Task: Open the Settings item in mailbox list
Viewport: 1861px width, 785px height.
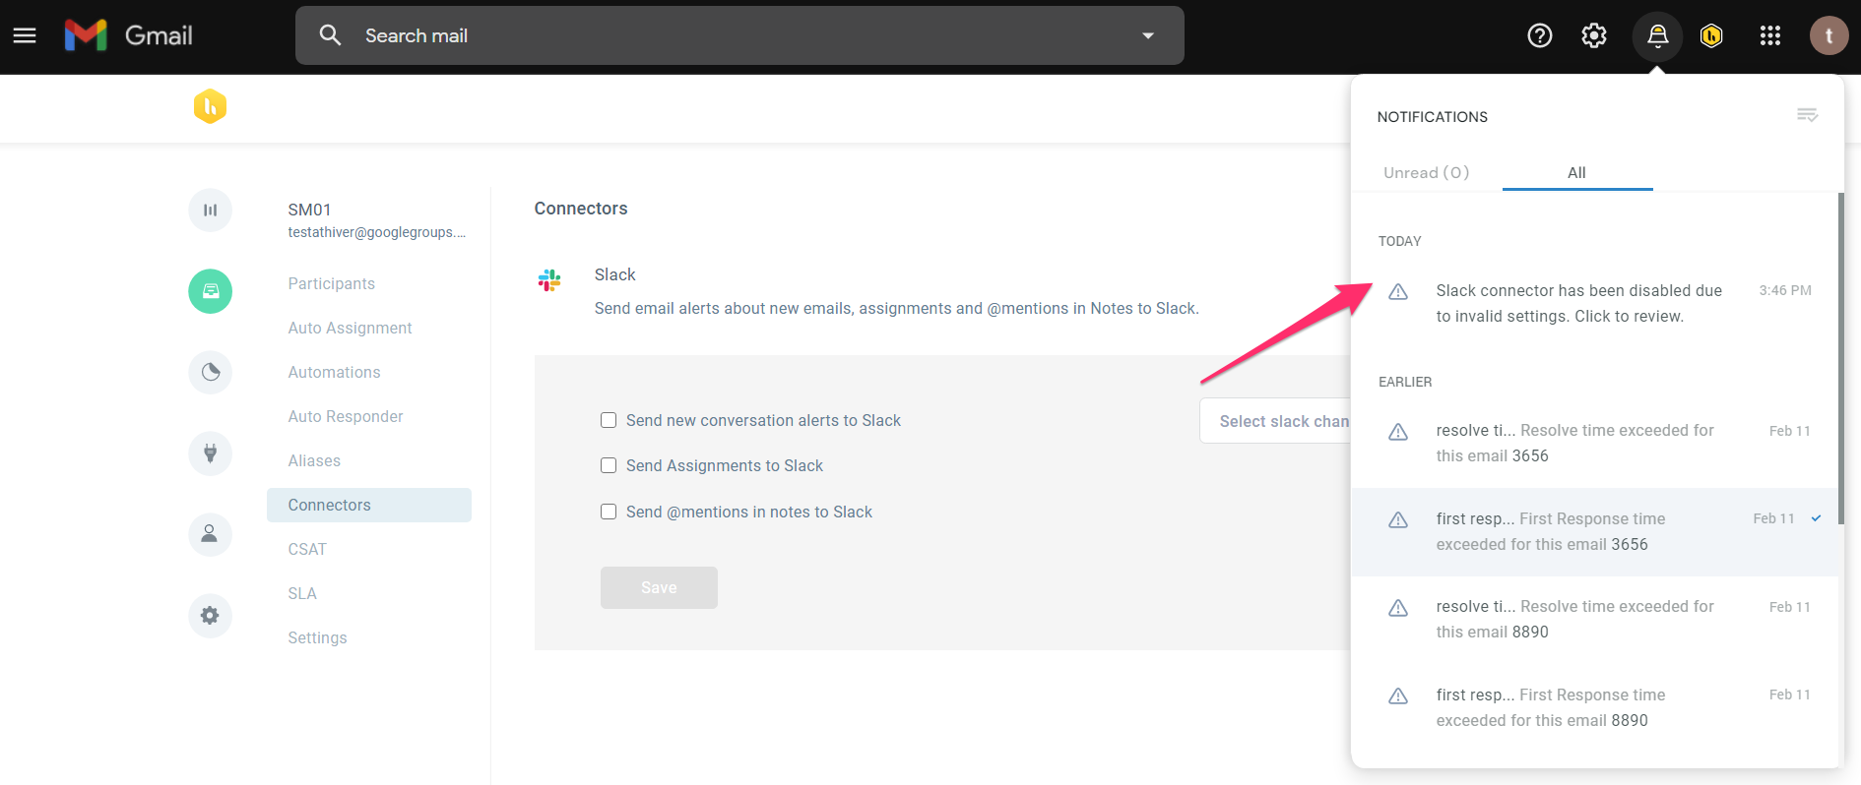Action: click(x=317, y=637)
